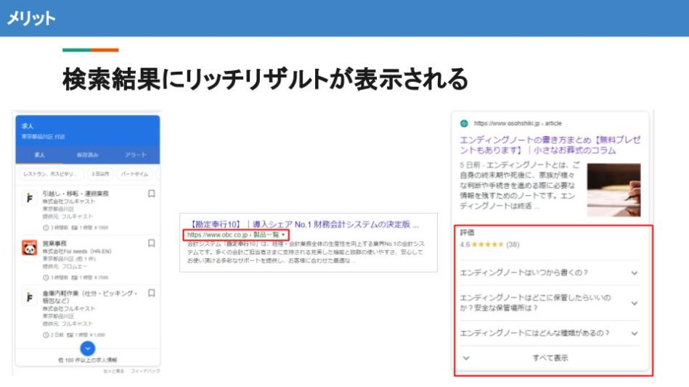
Task: Bookmark the 倉庫内軽作業 job listing
Action: pyautogui.click(x=151, y=294)
